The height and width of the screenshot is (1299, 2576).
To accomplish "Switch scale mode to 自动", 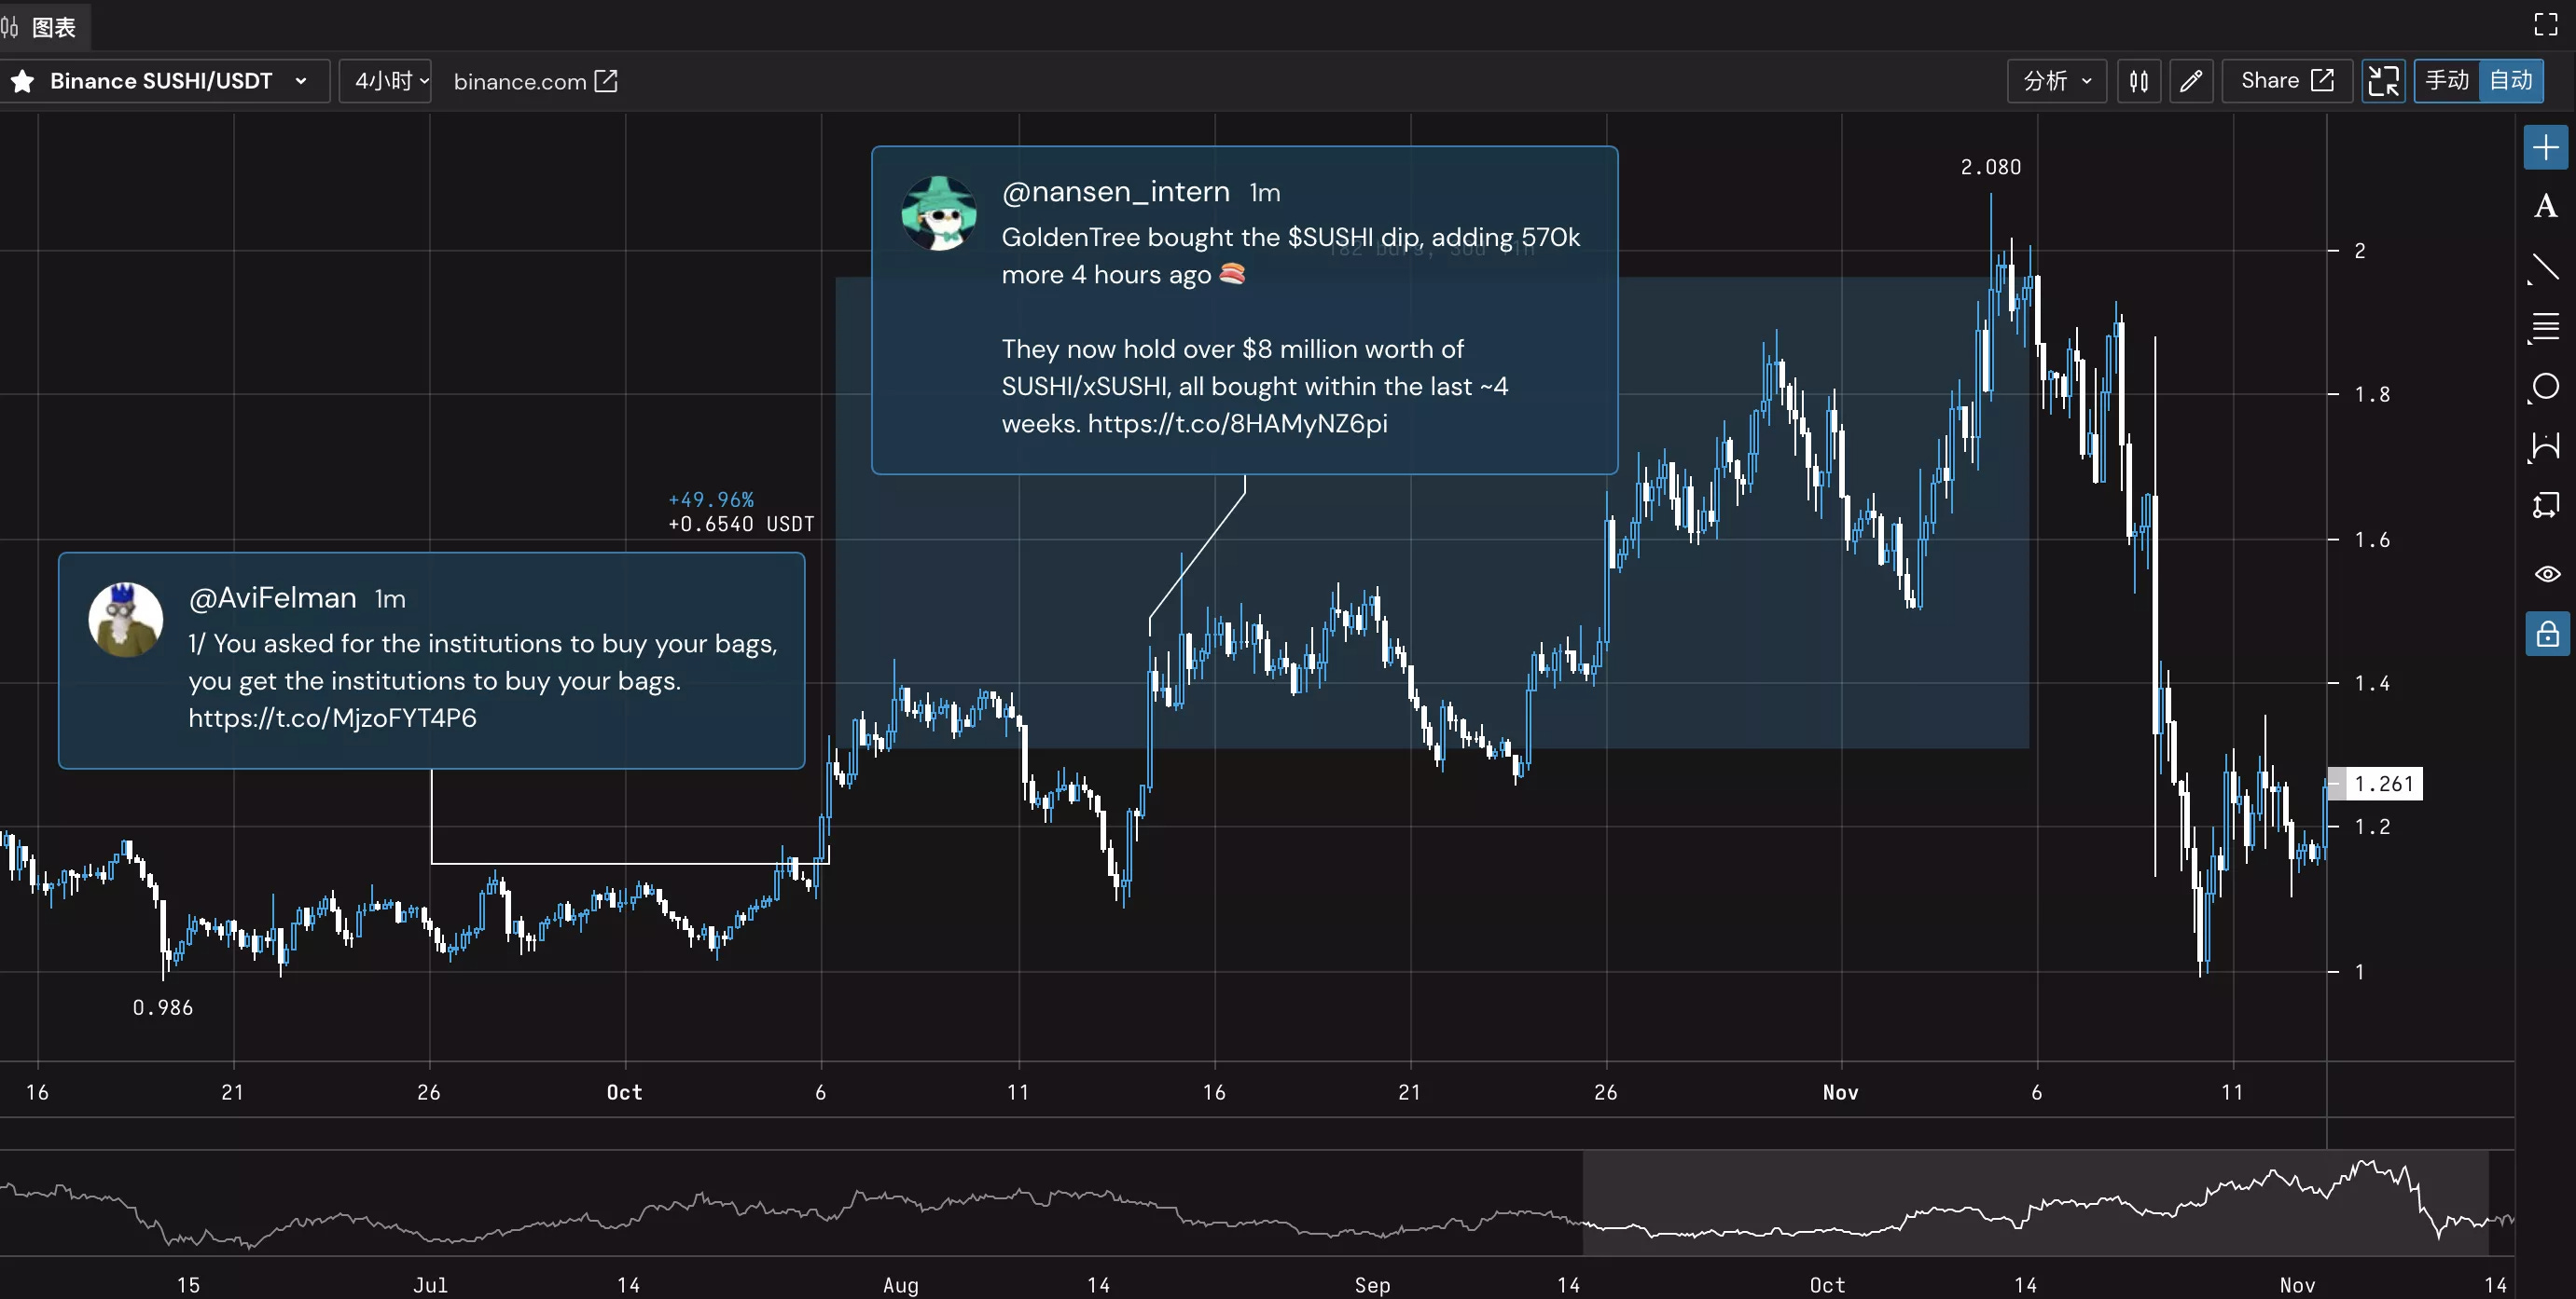I will [2510, 81].
